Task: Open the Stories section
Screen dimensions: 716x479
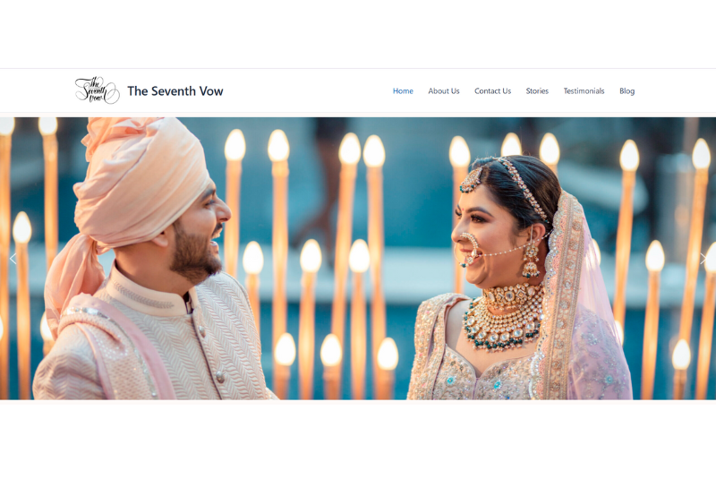Action: (537, 90)
